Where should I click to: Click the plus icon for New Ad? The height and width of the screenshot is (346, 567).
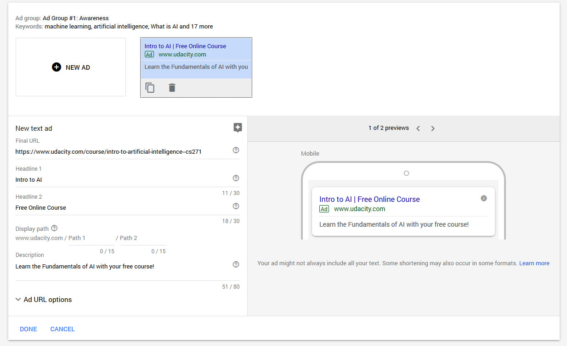click(x=57, y=67)
